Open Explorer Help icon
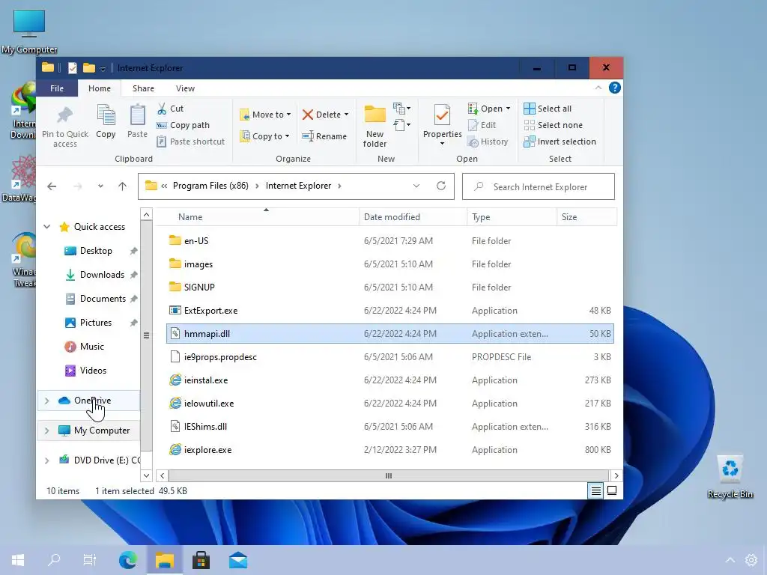This screenshot has width=767, height=575. coord(615,88)
